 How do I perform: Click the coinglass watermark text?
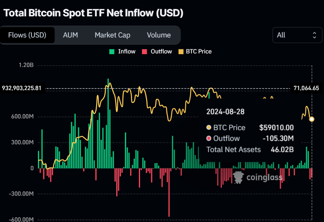(265, 177)
